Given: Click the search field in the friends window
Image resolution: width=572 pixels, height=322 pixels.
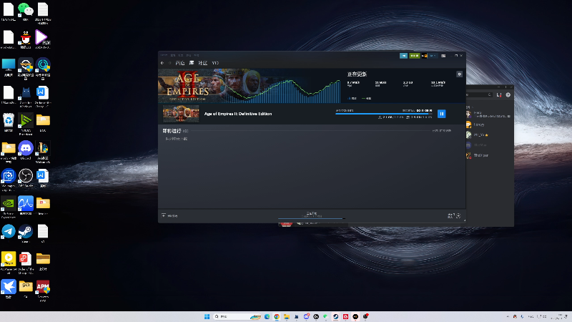Looking at the screenshot, I should click(479, 95).
